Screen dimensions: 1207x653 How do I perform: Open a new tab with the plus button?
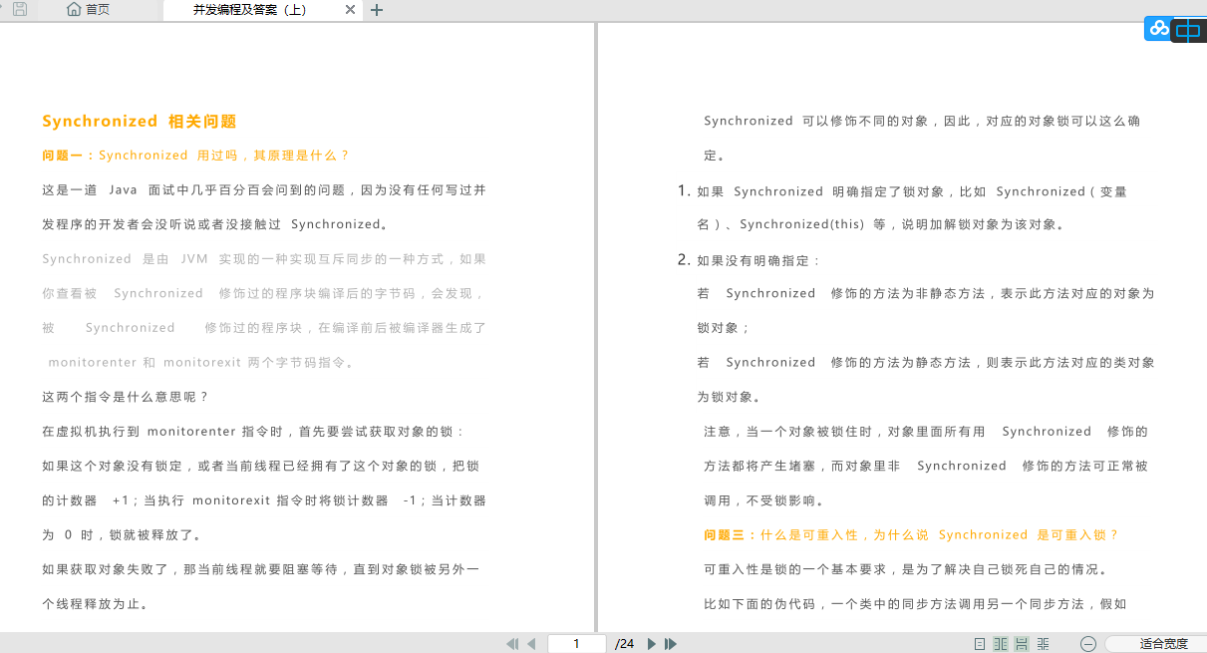[x=376, y=10]
